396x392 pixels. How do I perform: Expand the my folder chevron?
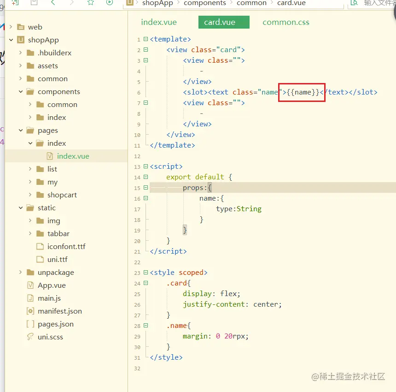[30, 182]
